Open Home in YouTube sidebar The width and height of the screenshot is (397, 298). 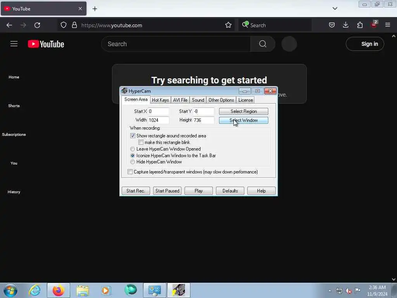14,77
